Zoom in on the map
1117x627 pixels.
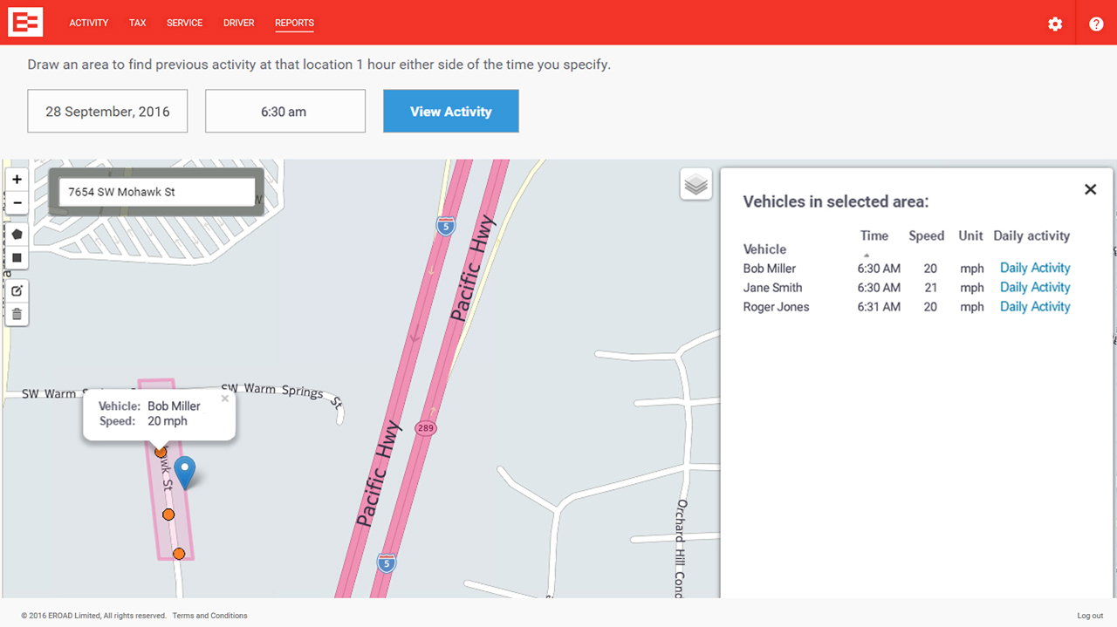tap(17, 180)
